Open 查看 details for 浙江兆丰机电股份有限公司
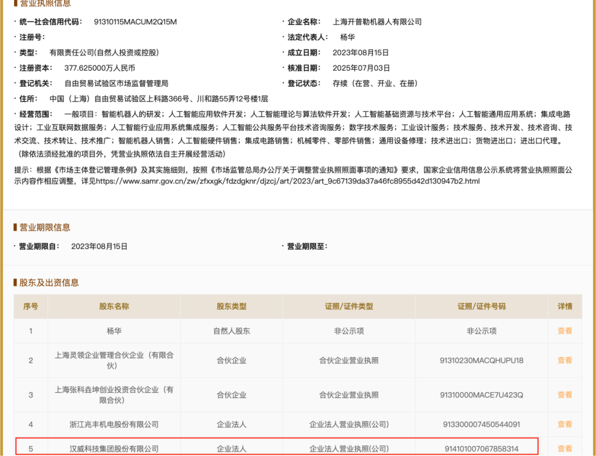 [x=565, y=424]
